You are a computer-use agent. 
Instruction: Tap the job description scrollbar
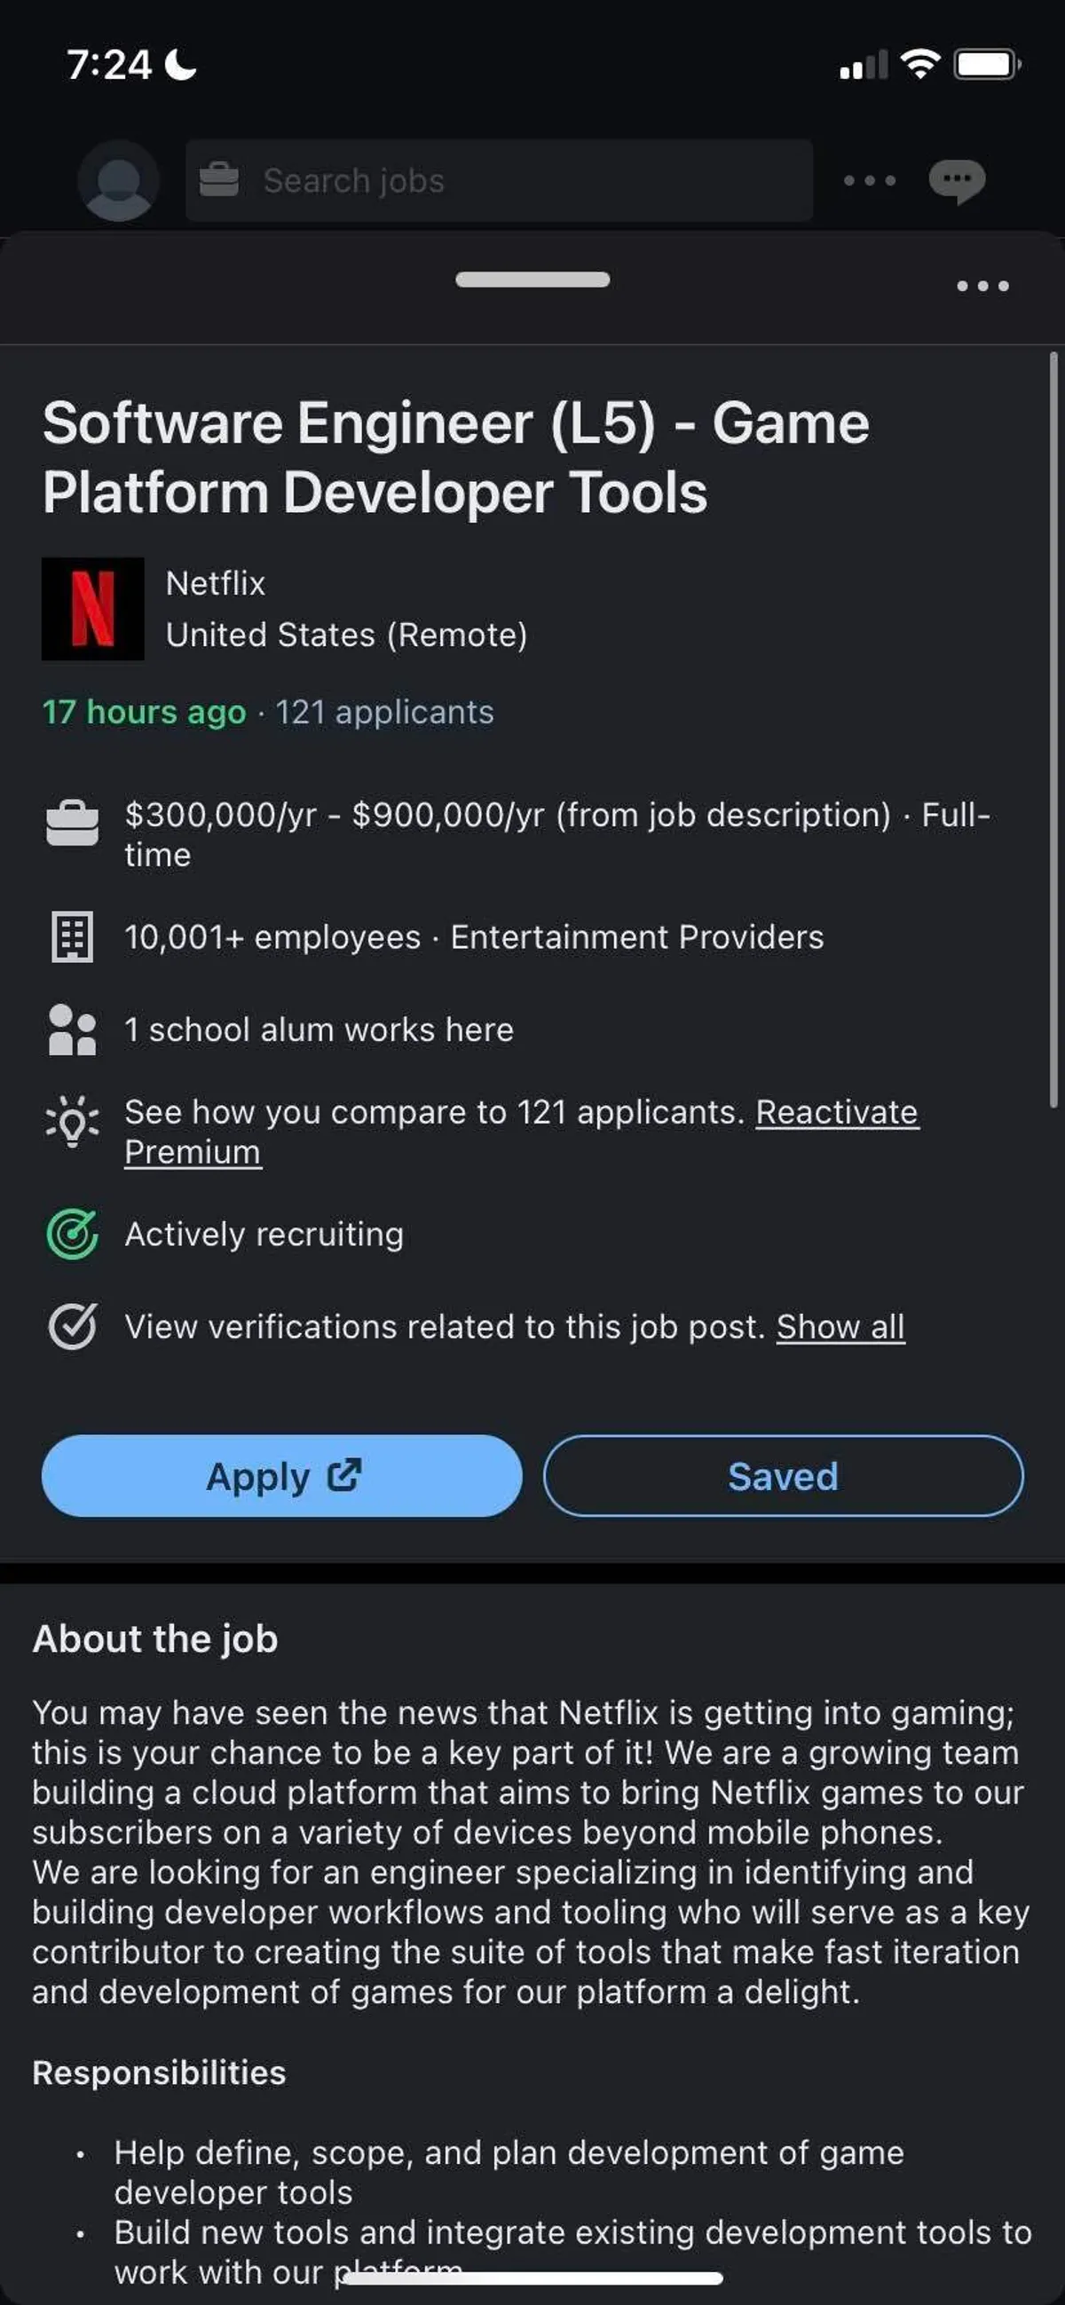coord(1053,730)
